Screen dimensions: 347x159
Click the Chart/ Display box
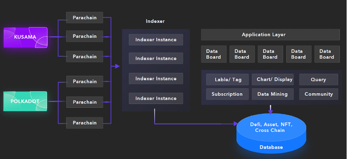(x=273, y=79)
